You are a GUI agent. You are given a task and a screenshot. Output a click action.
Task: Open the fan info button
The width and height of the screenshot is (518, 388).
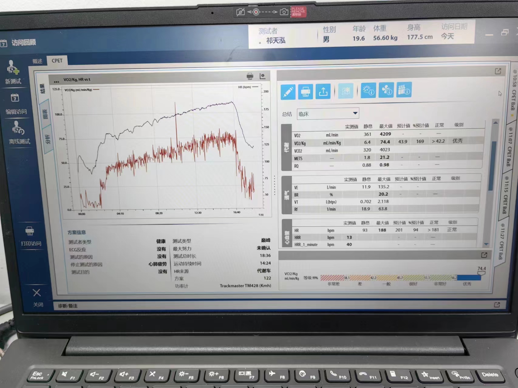click(x=386, y=90)
